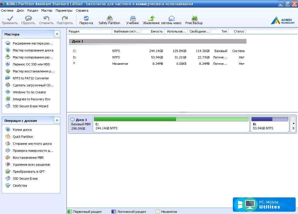Click the Диск 1 Базовый MBR label
298x214 pixels.
[x=81, y=124]
